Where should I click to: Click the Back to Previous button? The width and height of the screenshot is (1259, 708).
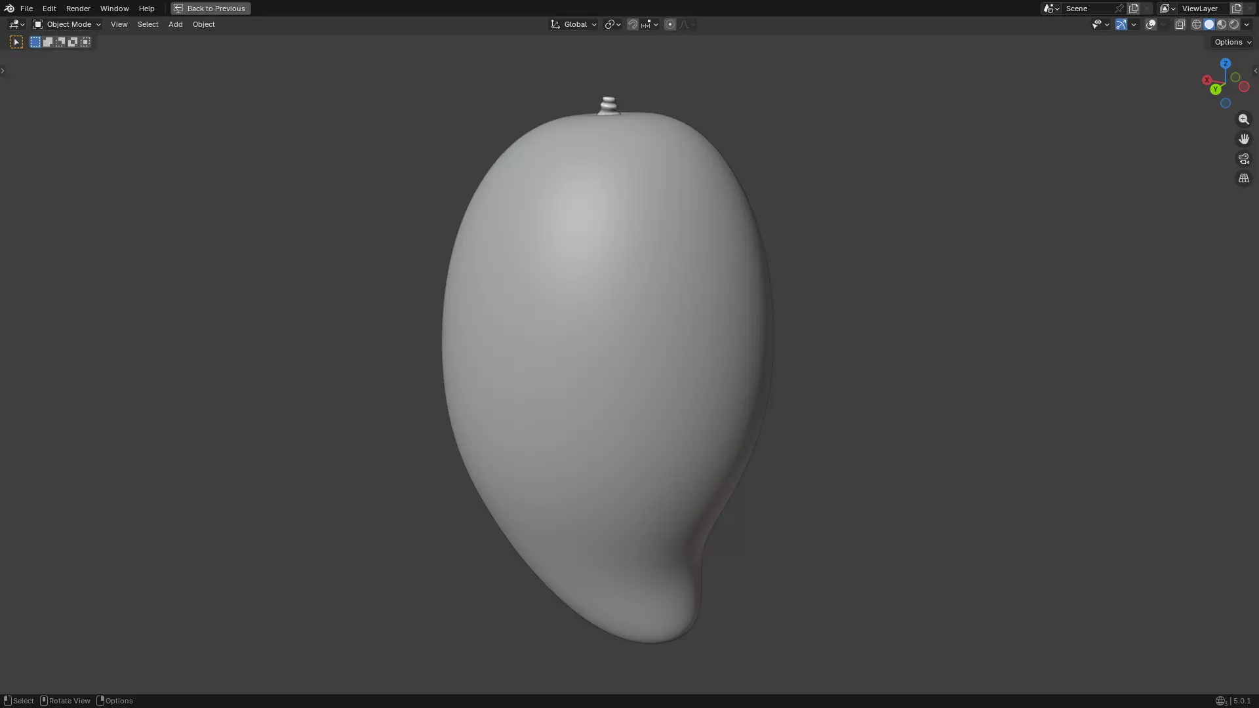[x=210, y=9]
